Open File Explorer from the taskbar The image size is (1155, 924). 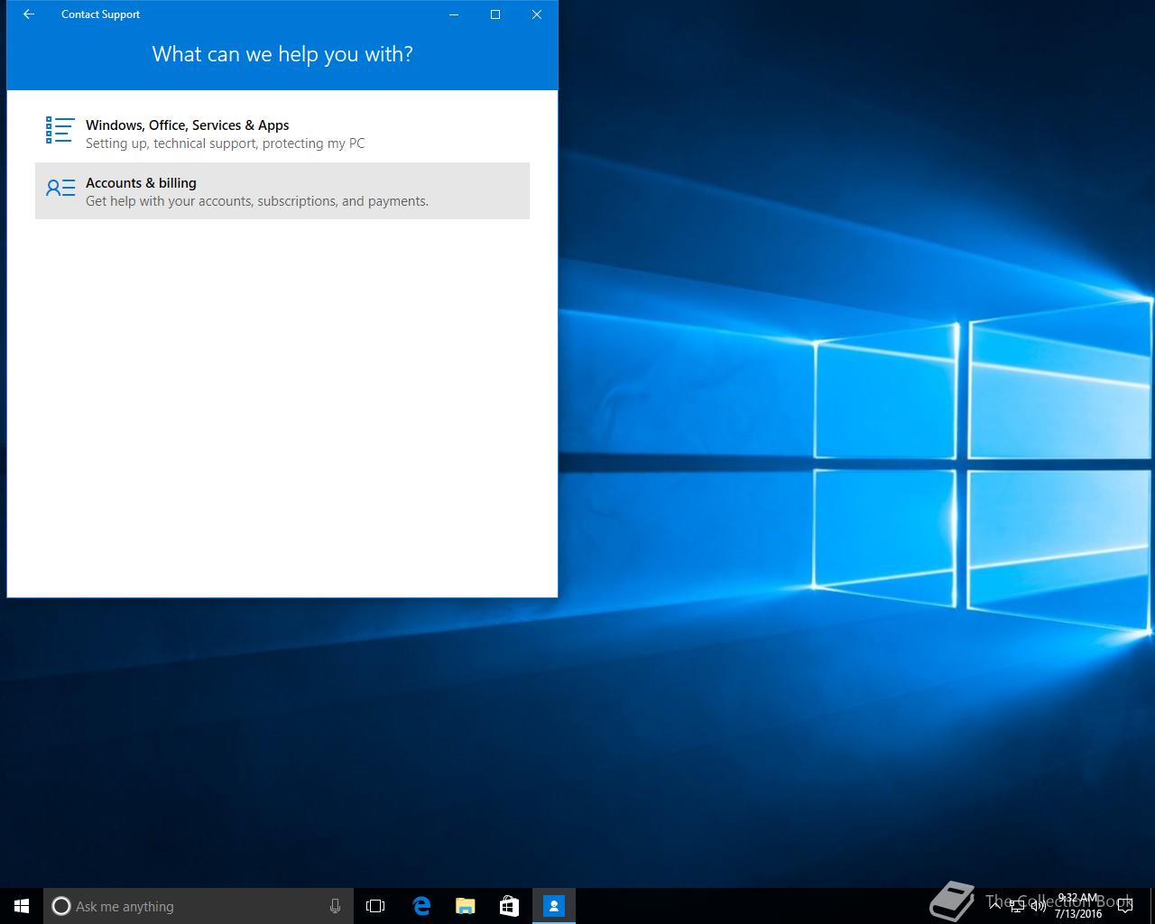tap(466, 906)
